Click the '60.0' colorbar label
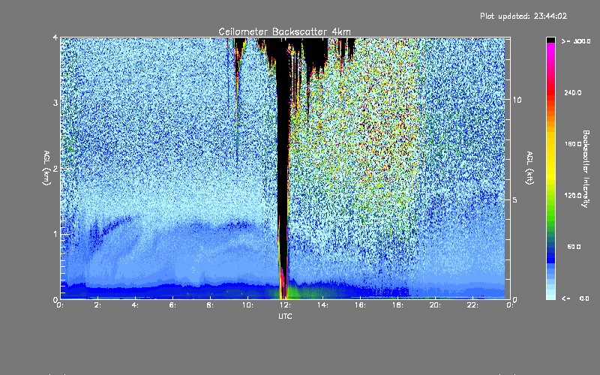The width and height of the screenshot is (600, 375). pos(574,247)
